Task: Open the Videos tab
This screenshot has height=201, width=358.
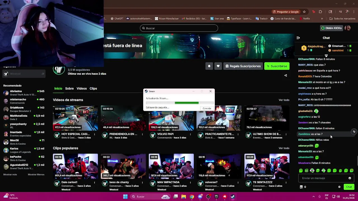Action: [82, 88]
